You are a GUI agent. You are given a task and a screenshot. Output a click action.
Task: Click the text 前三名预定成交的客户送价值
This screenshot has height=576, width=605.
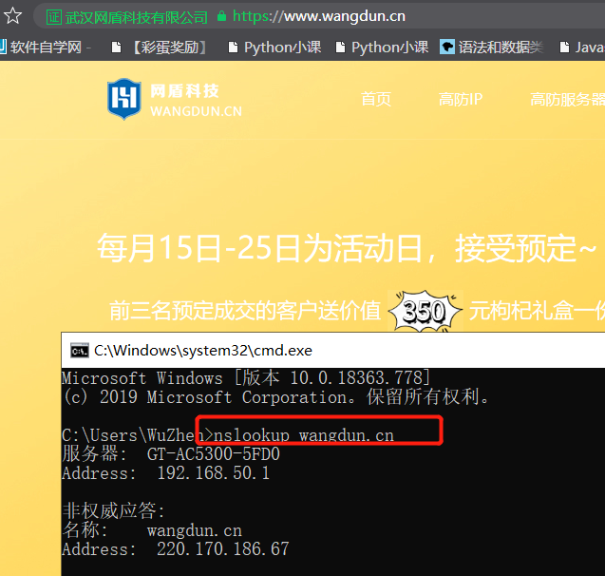[x=245, y=311]
